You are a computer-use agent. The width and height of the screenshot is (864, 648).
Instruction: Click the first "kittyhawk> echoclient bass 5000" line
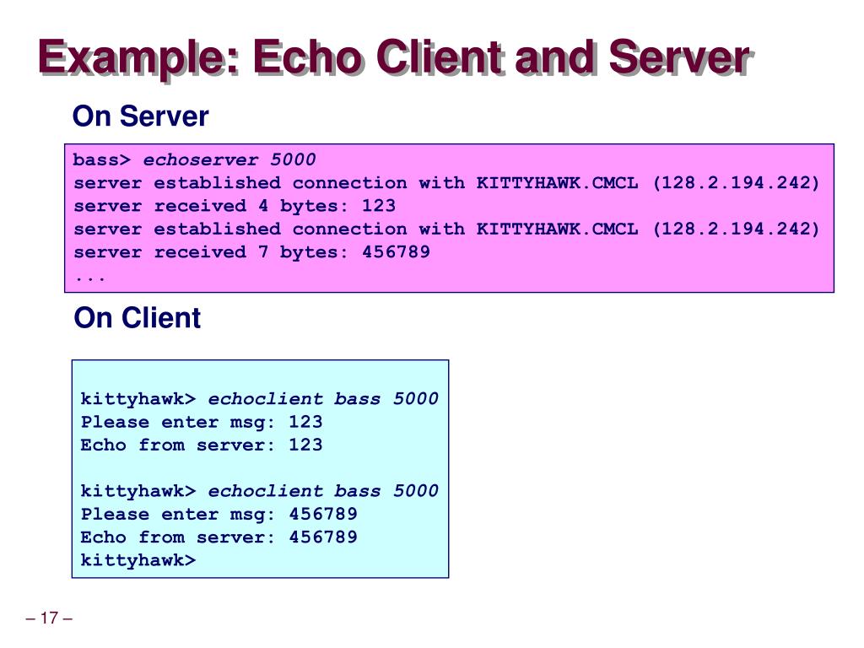[x=260, y=399]
